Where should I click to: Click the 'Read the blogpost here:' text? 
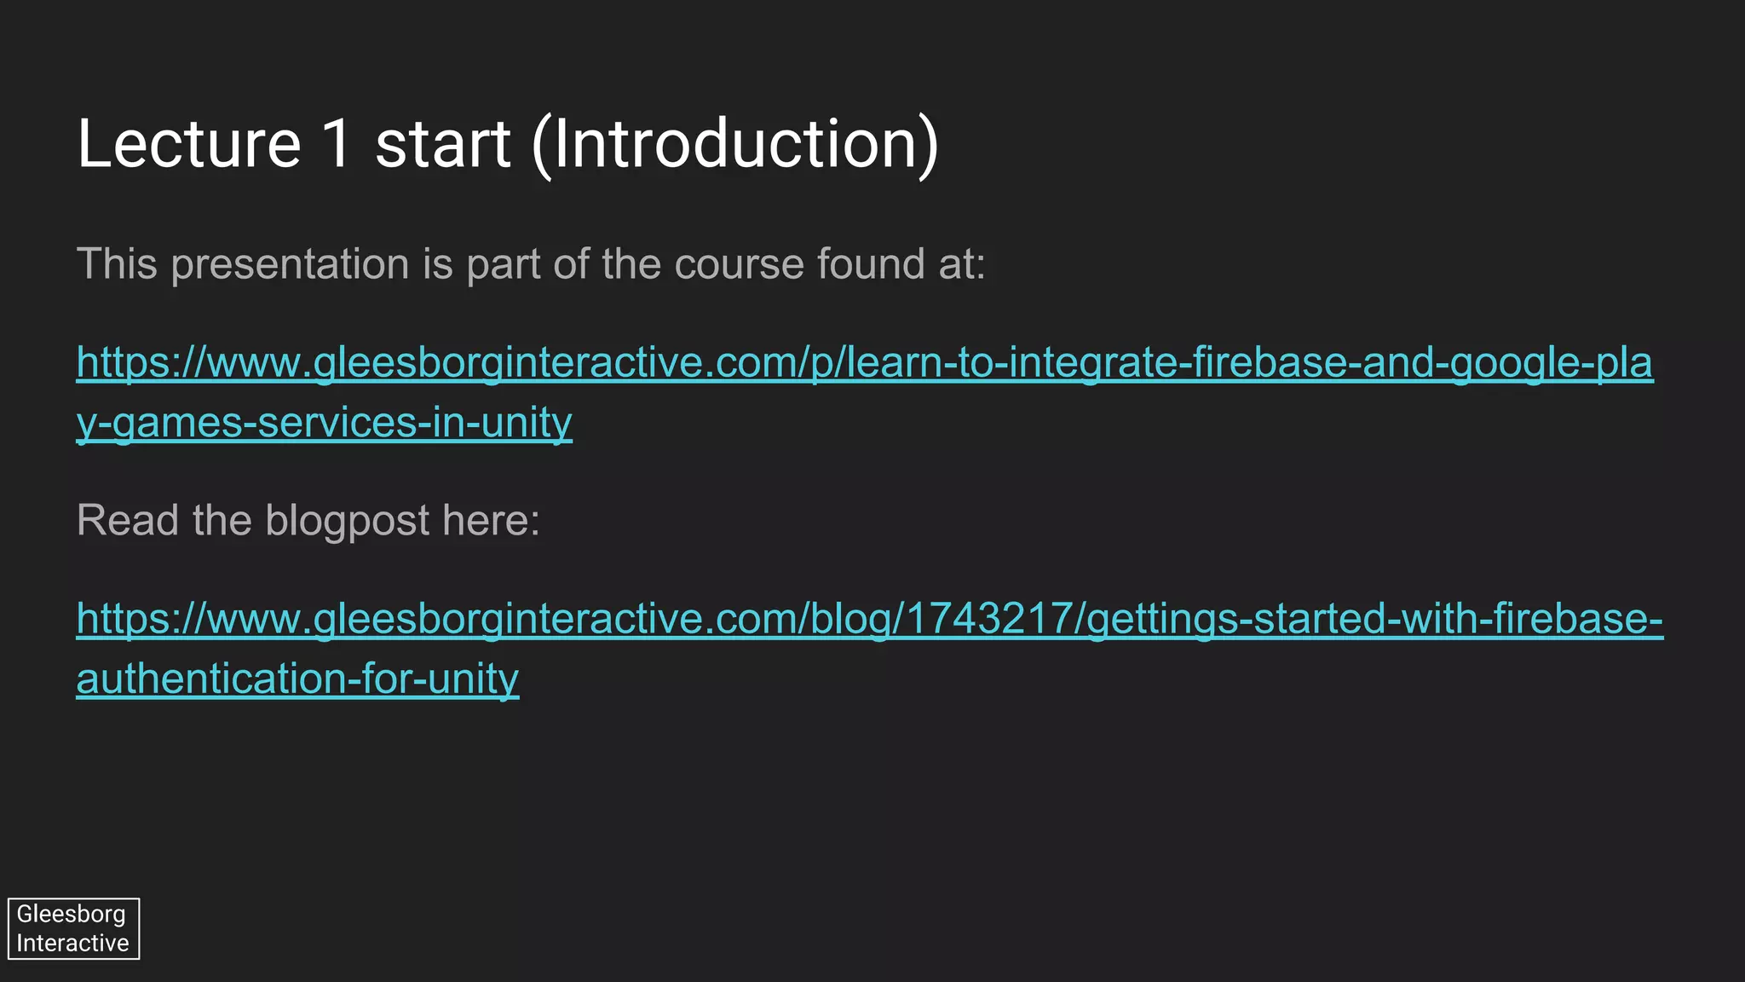coord(308,519)
